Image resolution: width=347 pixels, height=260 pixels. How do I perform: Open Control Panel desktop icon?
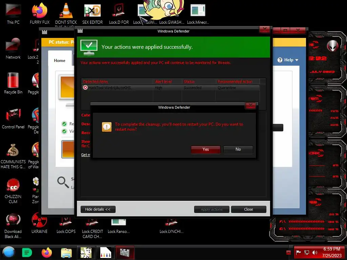(13, 118)
